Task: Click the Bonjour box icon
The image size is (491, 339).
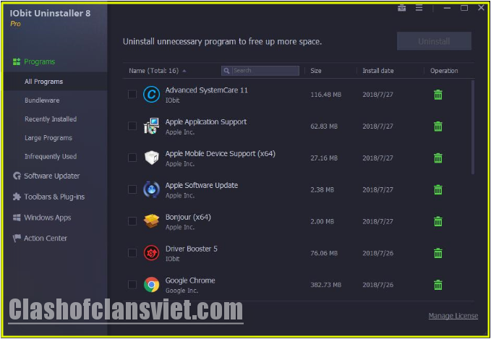Action: click(152, 221)
